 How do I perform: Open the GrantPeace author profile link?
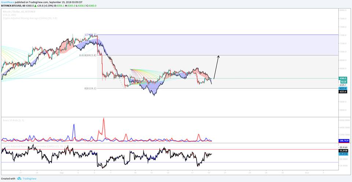point(8,2)
